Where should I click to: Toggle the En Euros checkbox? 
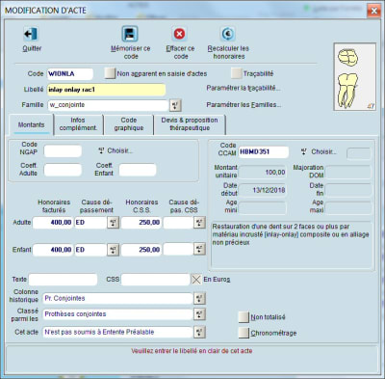pyautogui.click(x=196, y=279)
